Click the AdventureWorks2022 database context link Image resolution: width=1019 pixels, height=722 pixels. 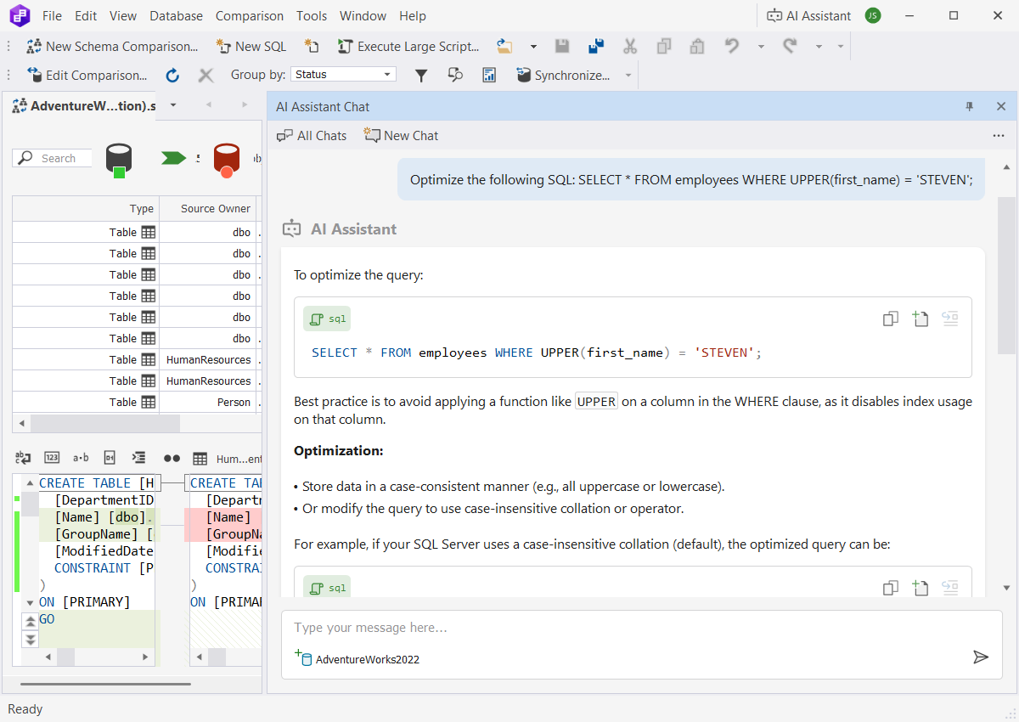click(x=357, y=659)
